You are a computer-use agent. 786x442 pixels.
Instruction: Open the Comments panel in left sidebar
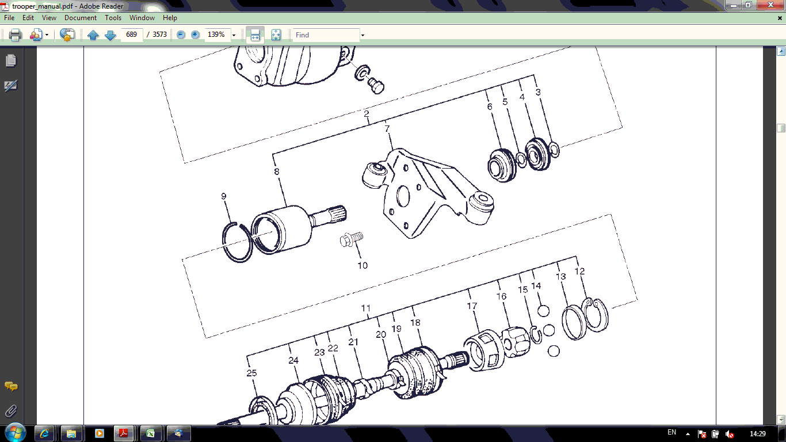click(11, 386)
